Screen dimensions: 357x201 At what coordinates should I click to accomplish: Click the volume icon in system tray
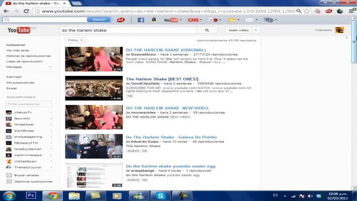point(310,196)
